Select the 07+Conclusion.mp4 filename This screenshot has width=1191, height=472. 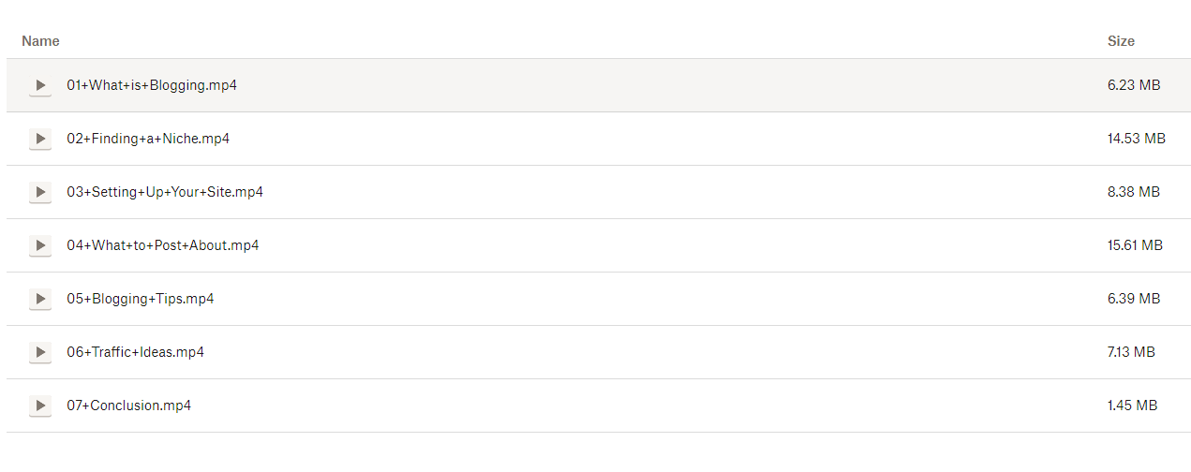[129, 406]
